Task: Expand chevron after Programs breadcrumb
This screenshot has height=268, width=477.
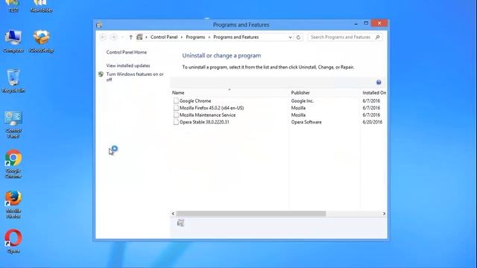Action: [209, 37]
